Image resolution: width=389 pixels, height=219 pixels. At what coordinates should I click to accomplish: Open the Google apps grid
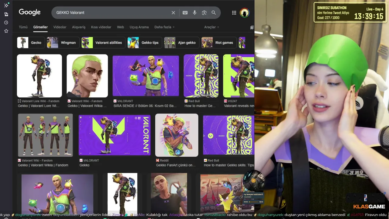pos(234,12)
